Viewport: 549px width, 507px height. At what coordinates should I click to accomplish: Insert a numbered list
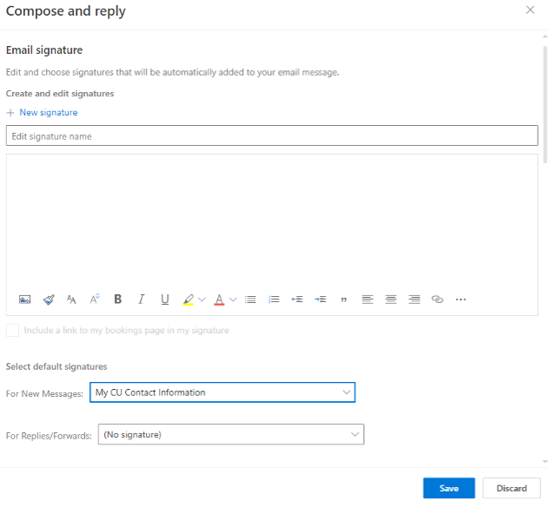click(x=274, y=300)
